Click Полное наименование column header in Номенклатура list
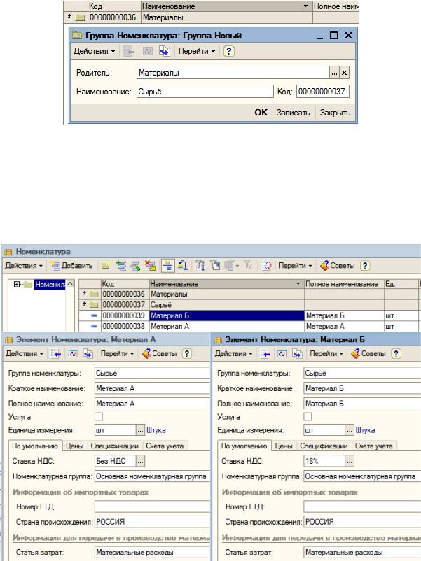Viewport: 421px width, 561px height. coord(344,284)
